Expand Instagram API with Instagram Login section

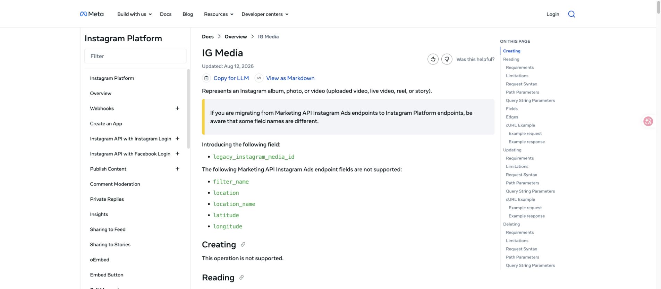point(177,138)
